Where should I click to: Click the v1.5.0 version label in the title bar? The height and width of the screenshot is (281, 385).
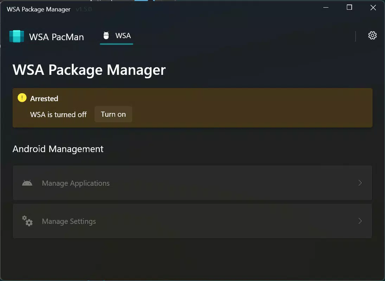84,9
